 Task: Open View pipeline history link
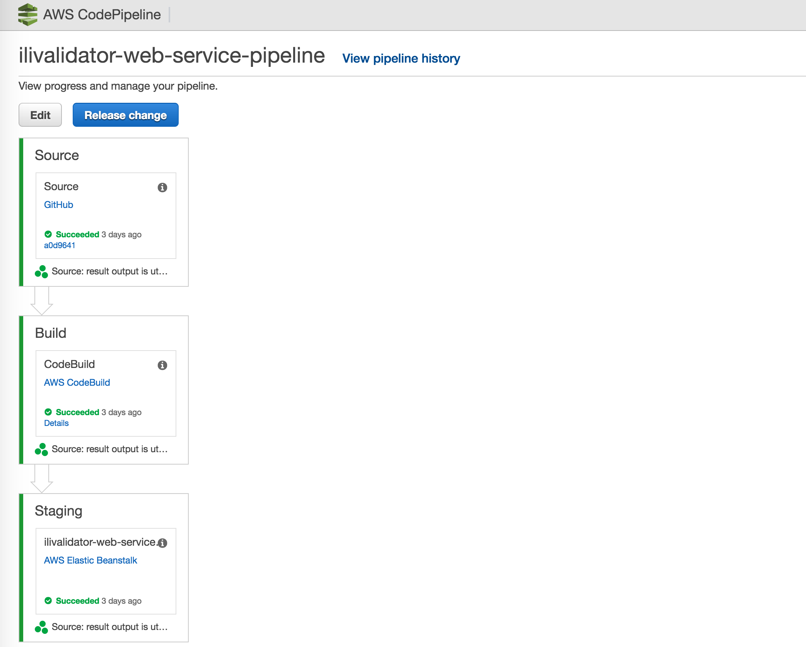coord(401,58)
